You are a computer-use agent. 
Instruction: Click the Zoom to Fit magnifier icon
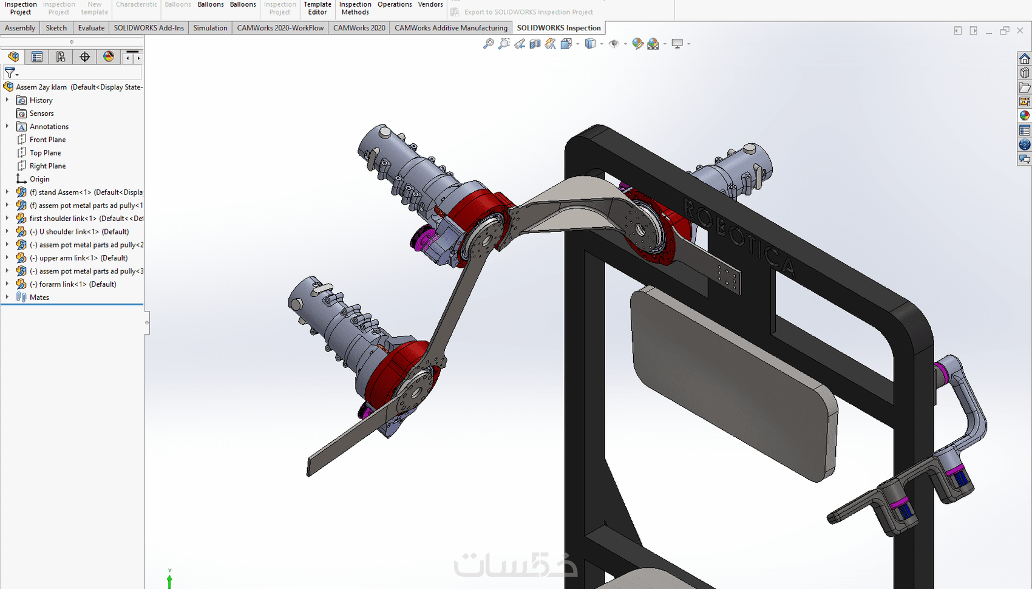coord(488,44)
